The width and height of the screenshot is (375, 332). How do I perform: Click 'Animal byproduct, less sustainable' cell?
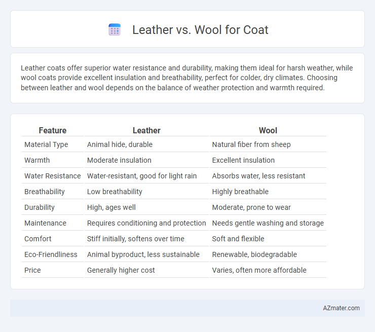pos(146,254)
